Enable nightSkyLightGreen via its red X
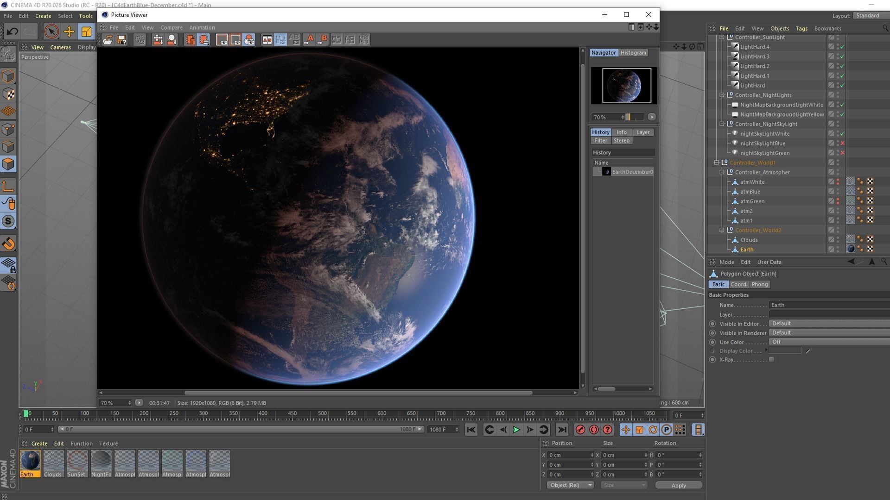Screen dimensions: 890x500 842,153
